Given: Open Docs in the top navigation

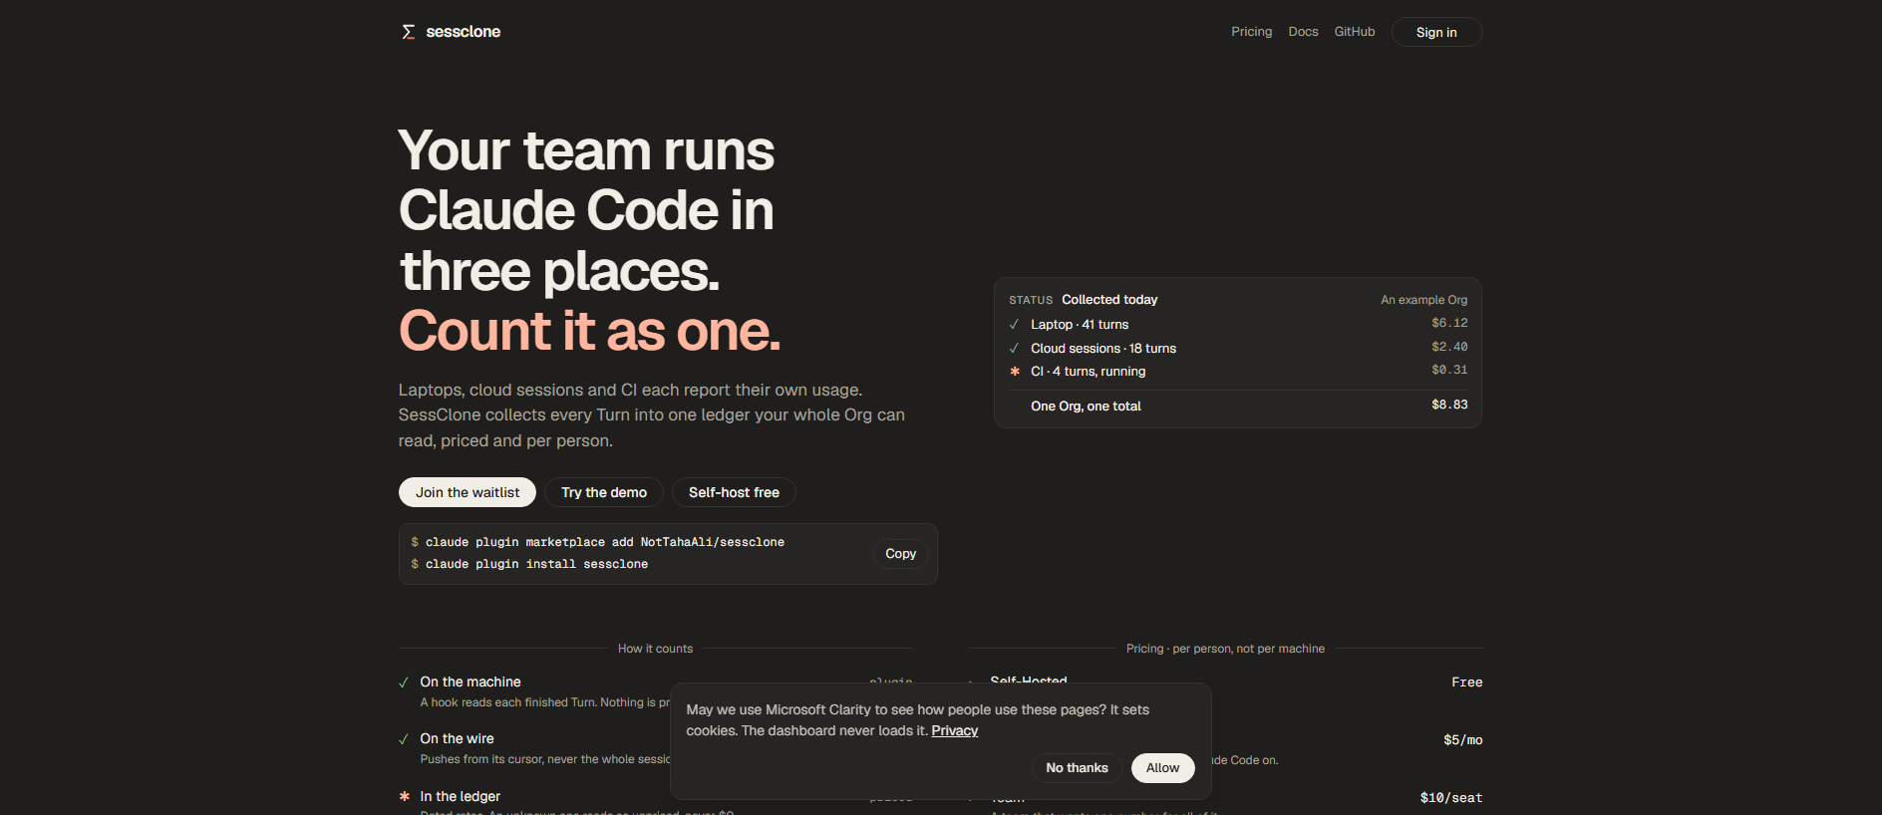Looking at the screenshot, I should [x=1303, y=32].
